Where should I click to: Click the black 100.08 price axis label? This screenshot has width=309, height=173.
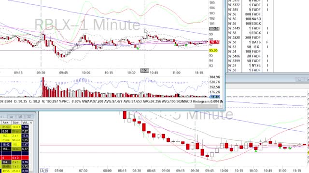point(214,29)
